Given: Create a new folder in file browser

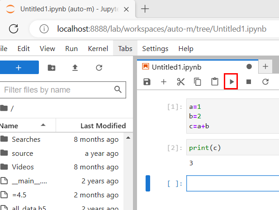Looking at the screenshot, I should tap(52, 68).
